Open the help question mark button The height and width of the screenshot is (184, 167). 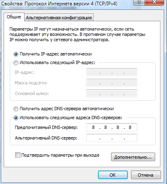pos(139,2)
